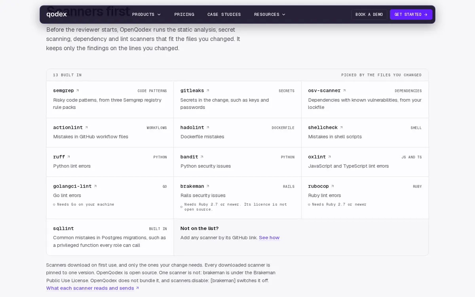Click the Not on the list? heading

pyautogui.click(x=199, y=228)
